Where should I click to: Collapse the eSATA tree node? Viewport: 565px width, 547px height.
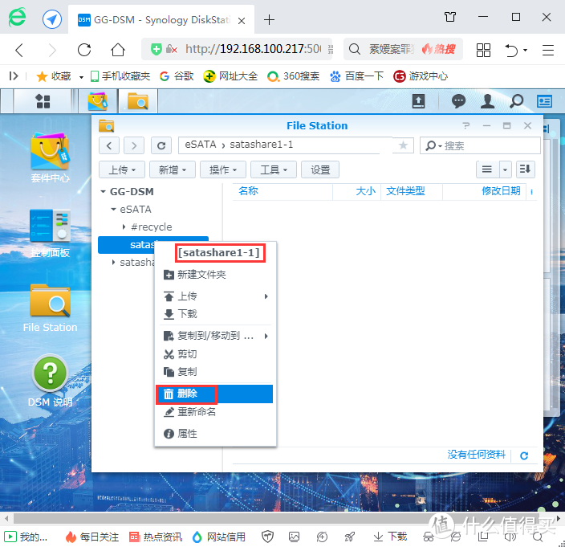(113, 209)
